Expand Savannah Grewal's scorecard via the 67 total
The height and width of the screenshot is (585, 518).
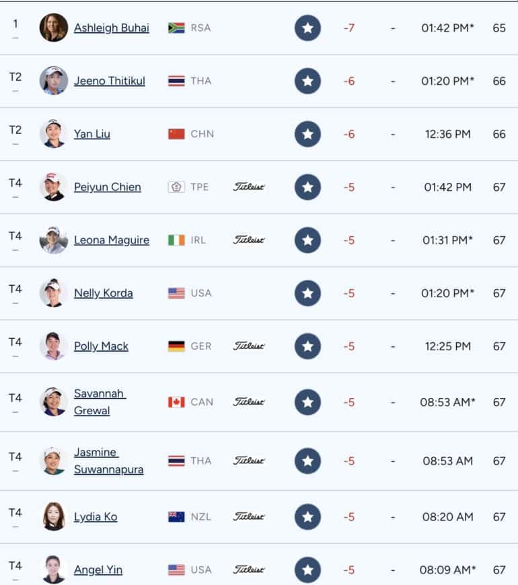pos(499,402)
